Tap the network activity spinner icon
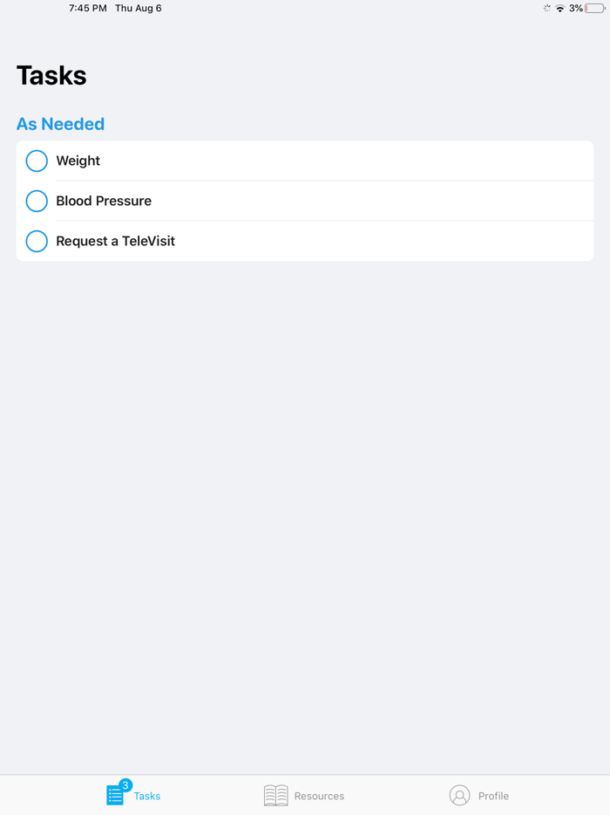 tap(546, 9)
